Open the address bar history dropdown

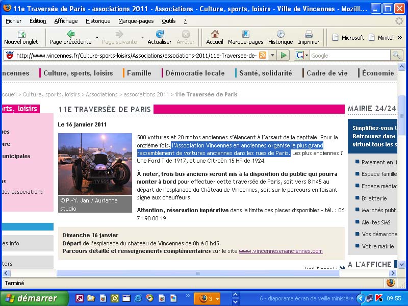tap(272, 55)
